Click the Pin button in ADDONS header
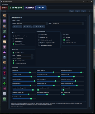This screenshot has width=95, height=114. tap(77, 11)
